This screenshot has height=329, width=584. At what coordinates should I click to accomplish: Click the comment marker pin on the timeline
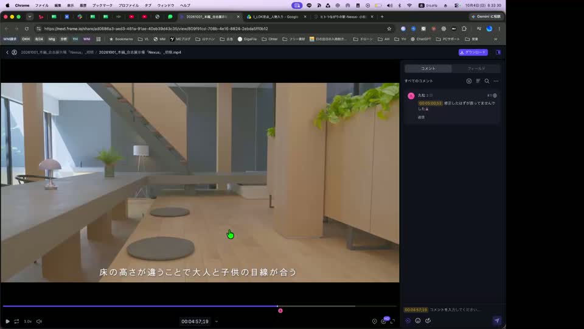[x=280, y=311]
